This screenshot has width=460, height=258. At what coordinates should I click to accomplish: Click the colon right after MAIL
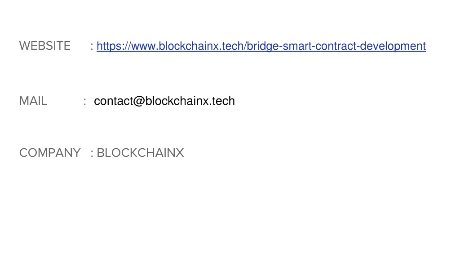click(85, 102)
